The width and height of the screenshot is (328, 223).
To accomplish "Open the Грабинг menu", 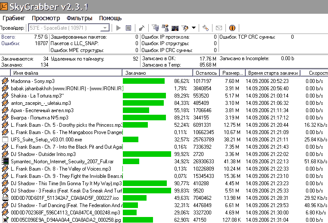I will (14, 18).
